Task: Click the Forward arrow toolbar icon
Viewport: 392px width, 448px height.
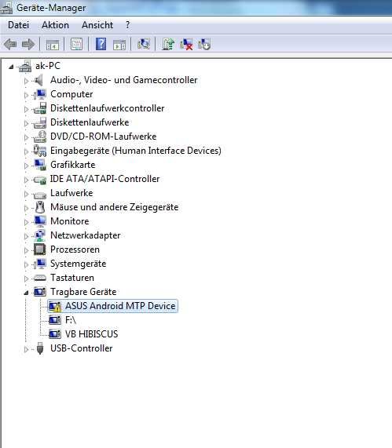Action: point(28,44)
